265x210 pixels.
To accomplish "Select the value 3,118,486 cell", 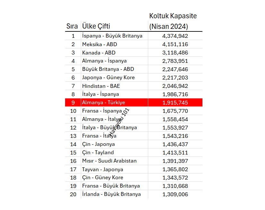I will tap(175, 53).
